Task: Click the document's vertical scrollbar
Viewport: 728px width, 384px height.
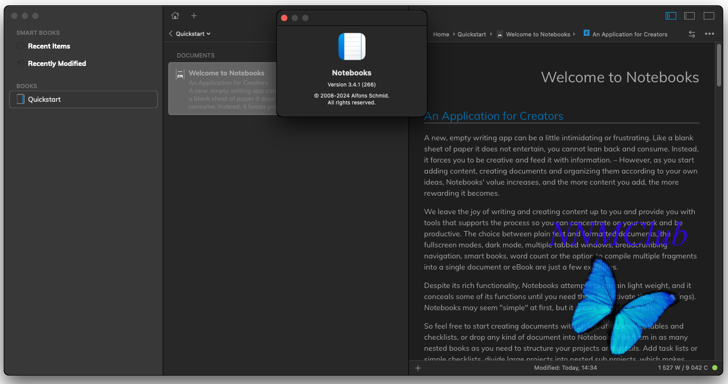Action: [x=718, y=65]
